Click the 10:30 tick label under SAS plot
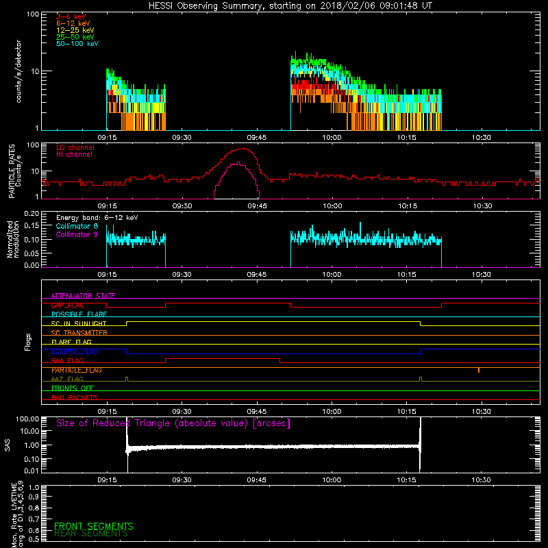 482,480
